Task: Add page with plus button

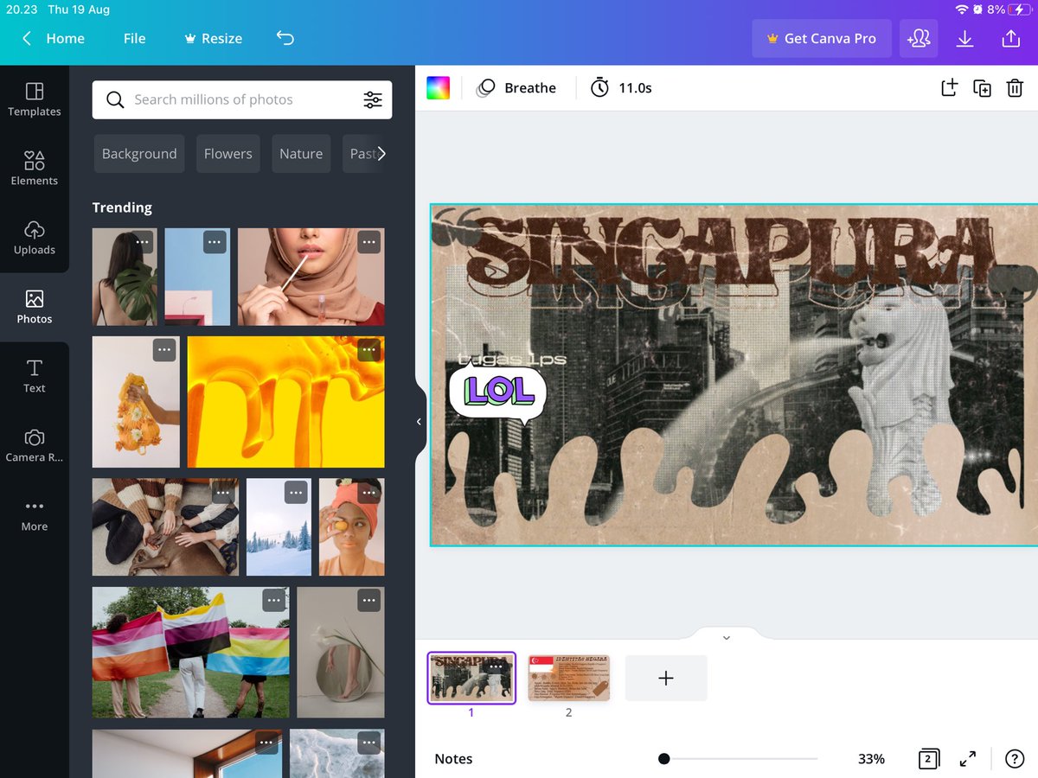Action: pyautogui.click(x=666, y=678)
